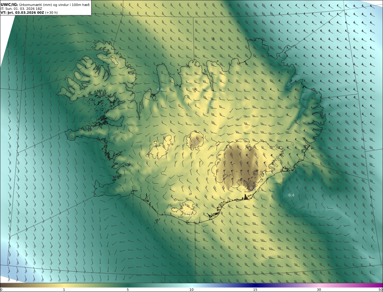The width and height of the screenshot is (383, 292).
Task: Click the "IT: Sun. 01. 03. 2026 18Z" line
Action: (x=21, y=9)
